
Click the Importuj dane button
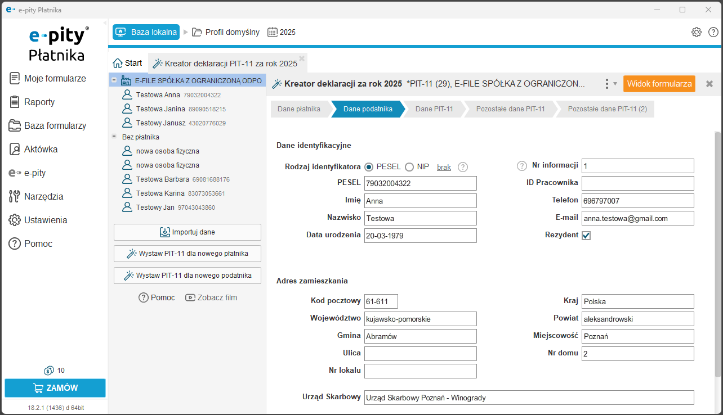pos(188,232)
